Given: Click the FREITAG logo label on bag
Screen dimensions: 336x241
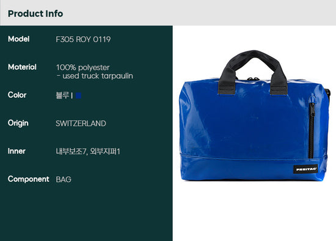Looking at the screenshot, I should [305, 169].
